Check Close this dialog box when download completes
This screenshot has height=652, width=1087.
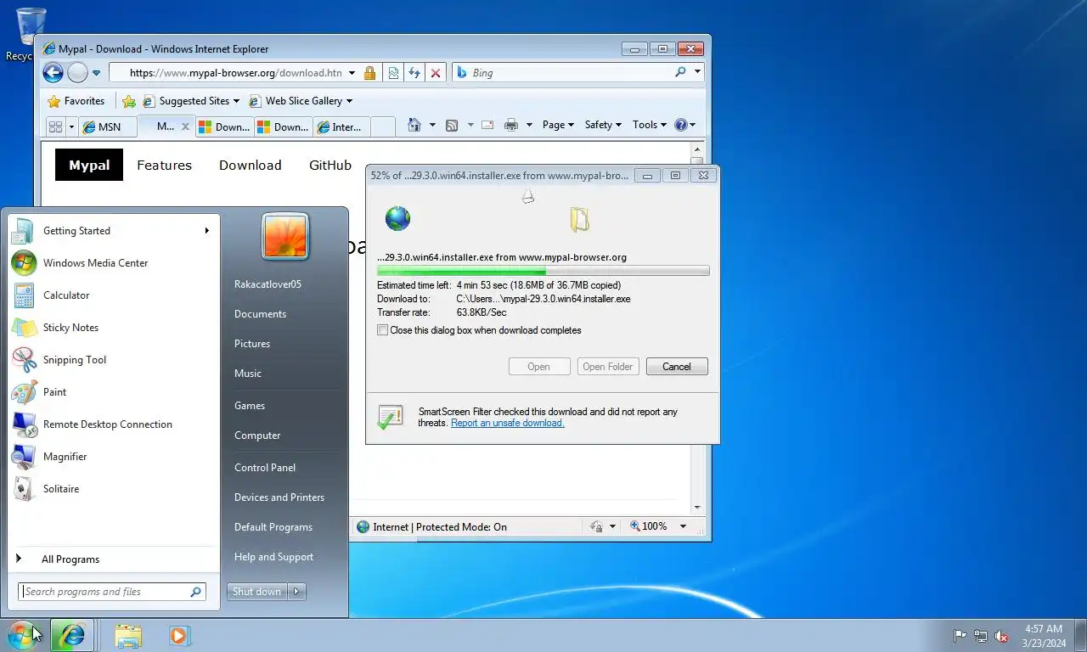click(383, 330)
